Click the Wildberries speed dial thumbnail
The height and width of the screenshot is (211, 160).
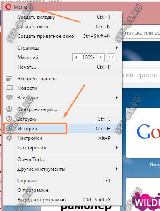pos(143,194)
